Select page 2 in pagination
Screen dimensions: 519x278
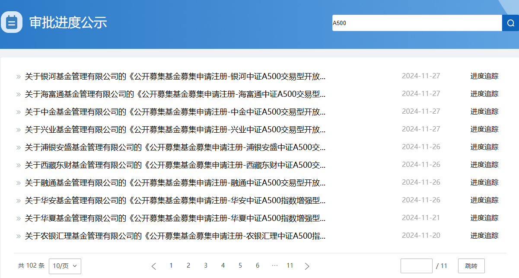tap(188, 265)
